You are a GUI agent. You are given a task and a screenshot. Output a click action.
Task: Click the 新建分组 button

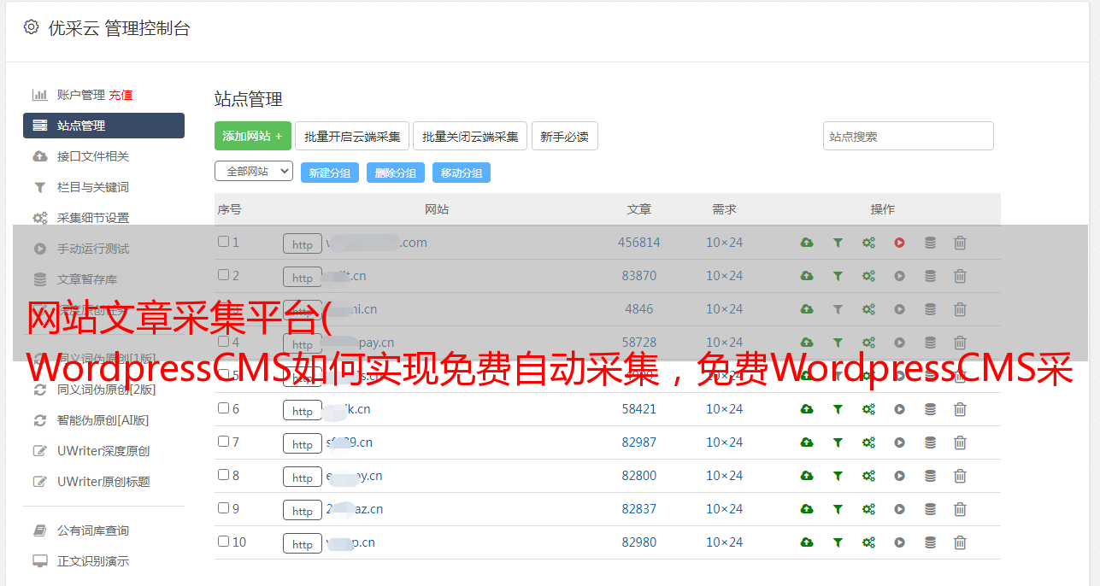329,173
